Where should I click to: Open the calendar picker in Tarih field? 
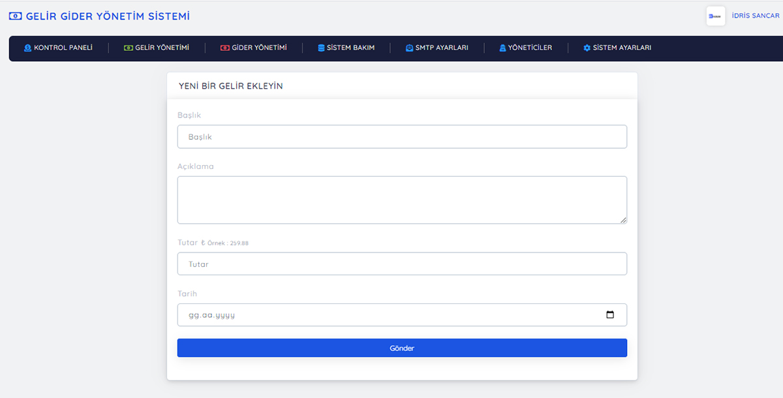pos(610,314)
